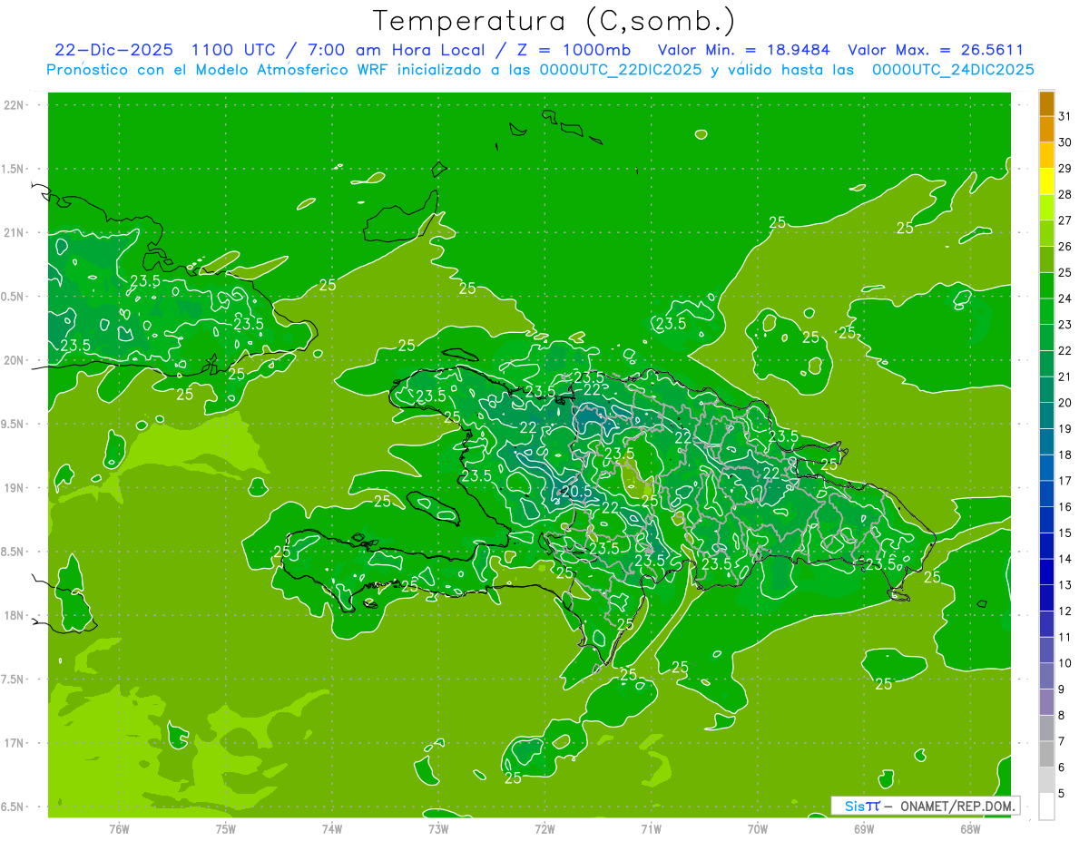Click the color scale label 21
This screenshot has width=1089, height=841.
tap(1064, 376)
